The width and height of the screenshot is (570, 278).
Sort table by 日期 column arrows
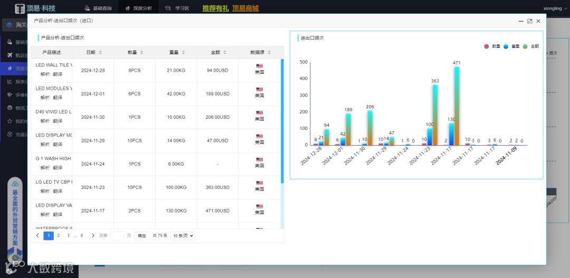pyautogui.click(x=100, y=53)
